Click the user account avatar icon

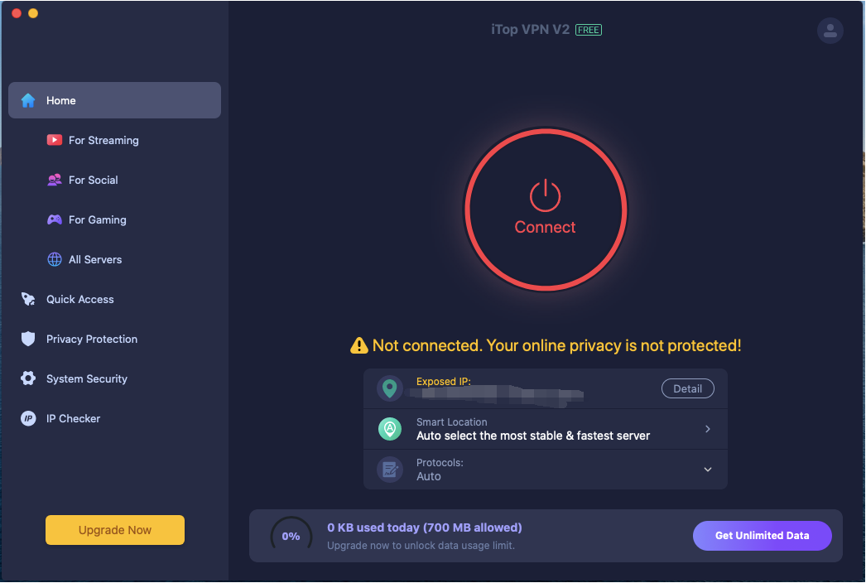click(830, 31)
